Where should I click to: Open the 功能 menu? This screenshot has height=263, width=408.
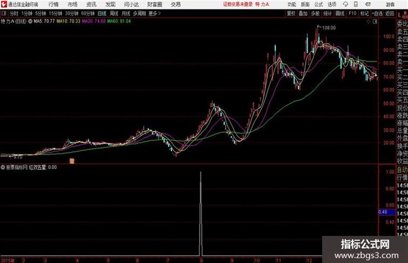[292, 4]
